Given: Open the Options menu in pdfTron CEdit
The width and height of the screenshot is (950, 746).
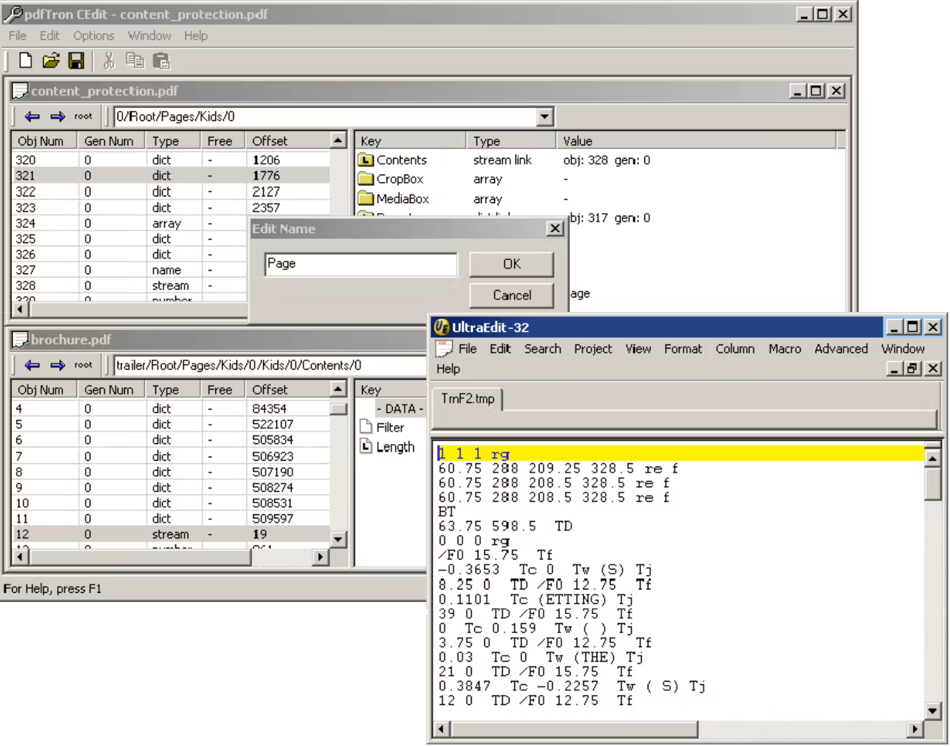Looking at the screenshot, I should [94, 36].
